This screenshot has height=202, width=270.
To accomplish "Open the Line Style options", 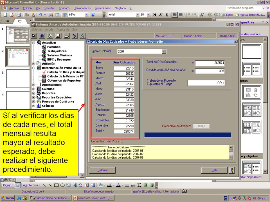I will [127, 185].
